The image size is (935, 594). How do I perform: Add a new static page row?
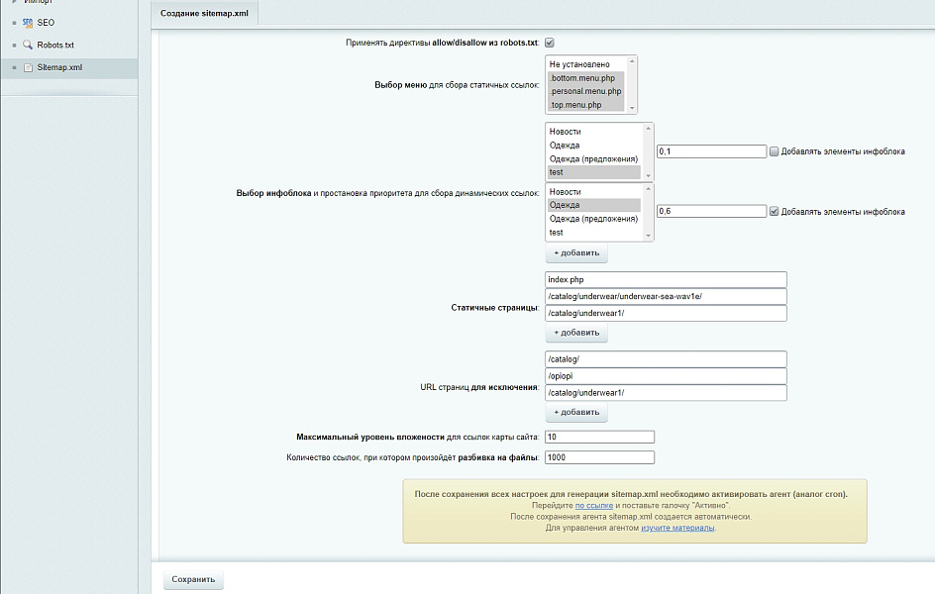[x=576, y=333]
